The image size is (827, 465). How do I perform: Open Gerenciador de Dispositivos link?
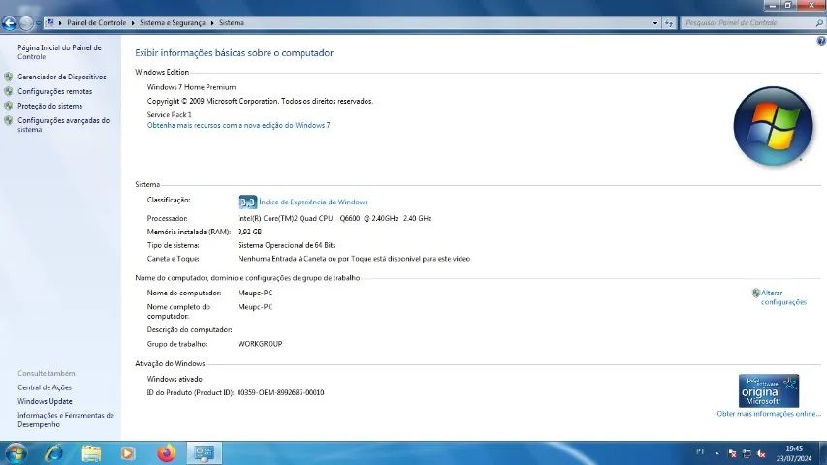point(62,77)
